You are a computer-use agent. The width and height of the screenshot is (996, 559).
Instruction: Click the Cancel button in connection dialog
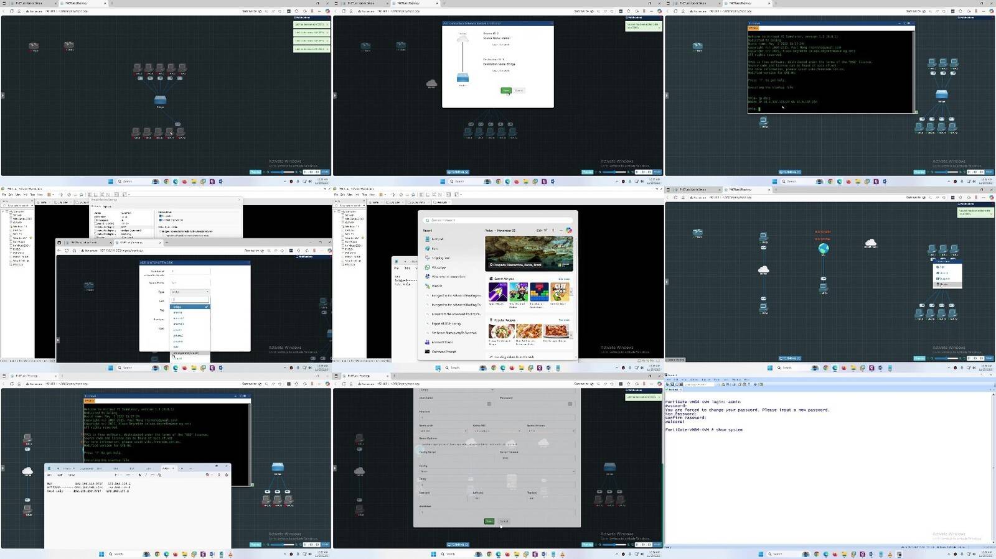pyautogui.click(x=519, y=91)
